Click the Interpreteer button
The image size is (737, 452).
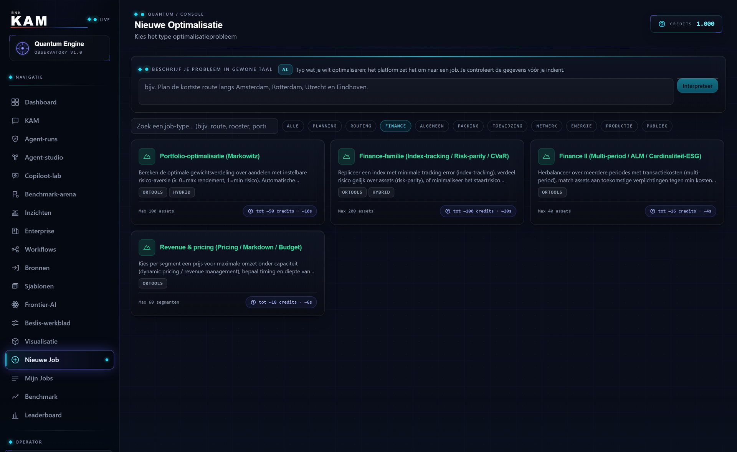coord(697,86)
